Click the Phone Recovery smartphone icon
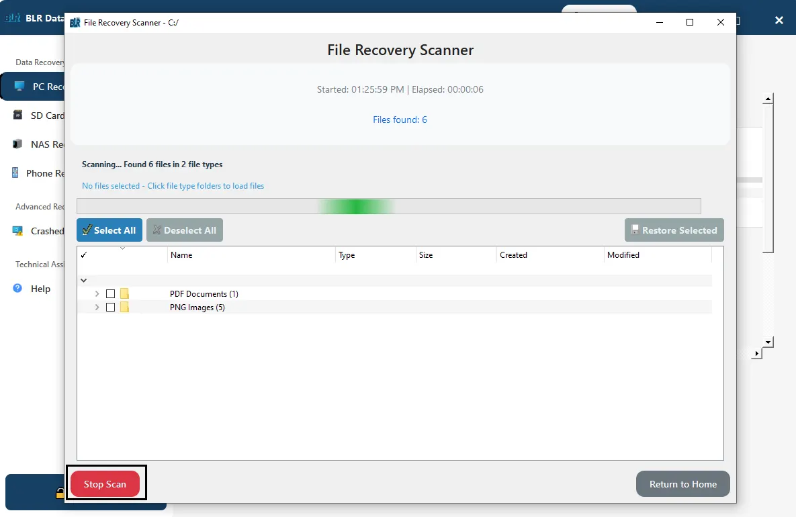 (15, 173)
